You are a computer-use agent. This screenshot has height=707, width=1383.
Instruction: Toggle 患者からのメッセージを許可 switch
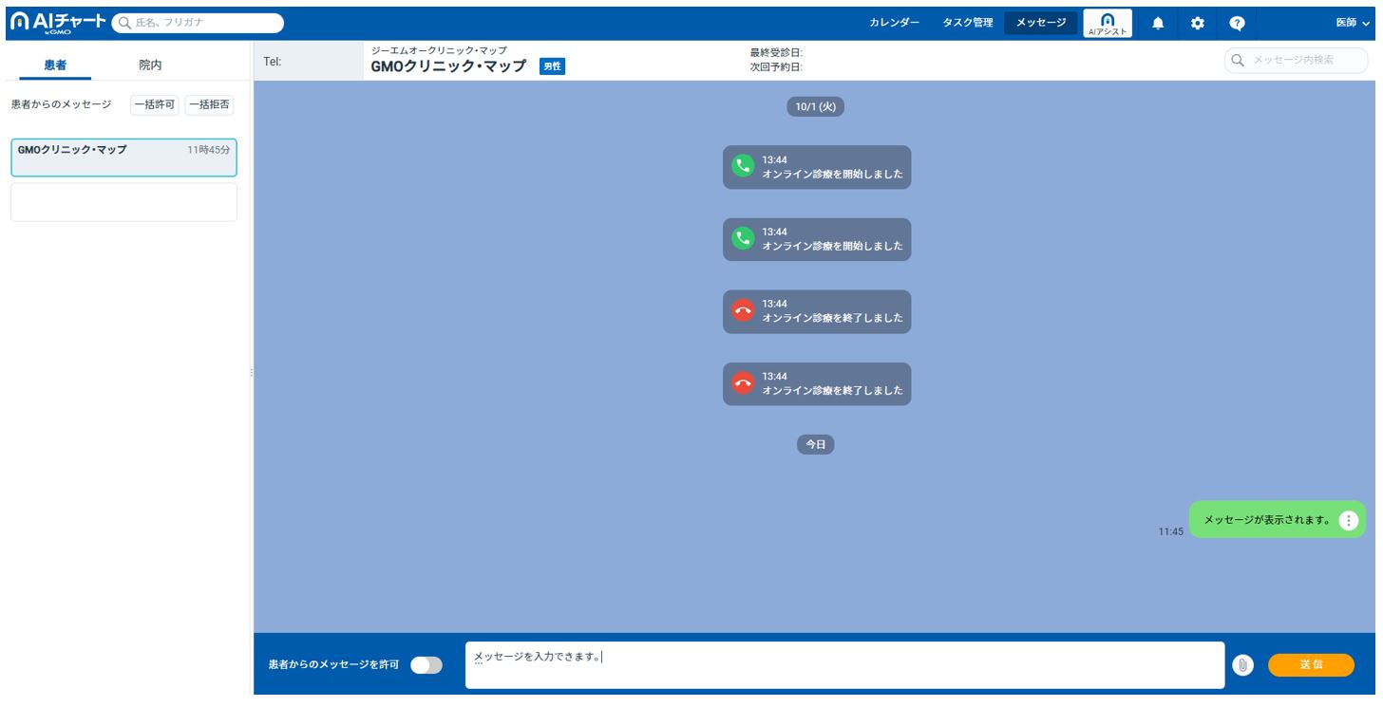426,665
